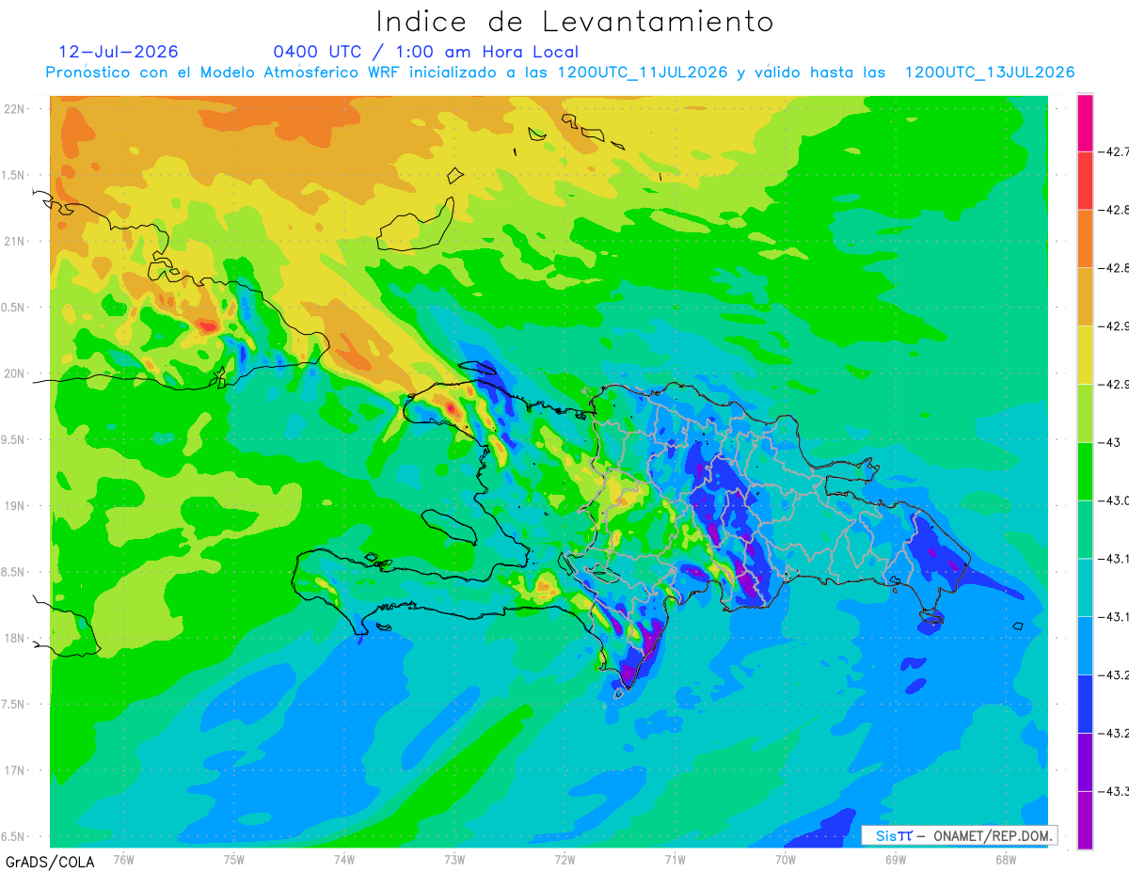Image resolution: width=1129 pixels, height=872 pixels.
Task: Click the '19N' latitude label
Action: 16,506
